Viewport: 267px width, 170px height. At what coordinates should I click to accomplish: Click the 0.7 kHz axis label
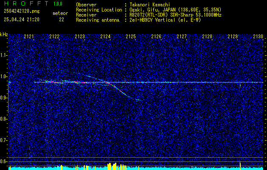(x=4, y=140)
